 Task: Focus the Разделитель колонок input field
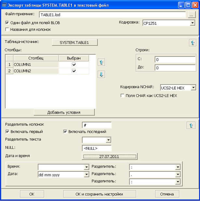(97, 125)
